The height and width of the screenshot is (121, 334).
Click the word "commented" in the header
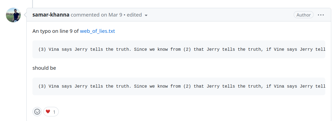pos(85,15)
